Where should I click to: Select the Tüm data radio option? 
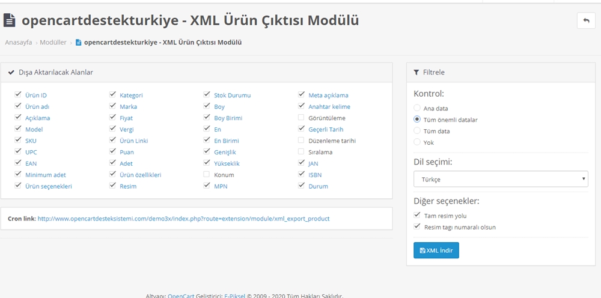[x=417, y=130]
